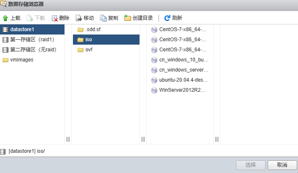
Task: Select the cn_windows_server... ISO file
Action: 180,70
